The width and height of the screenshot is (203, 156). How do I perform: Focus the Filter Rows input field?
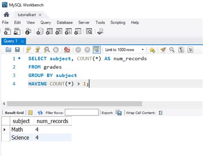pyautogui.click(x=82, y=112)
